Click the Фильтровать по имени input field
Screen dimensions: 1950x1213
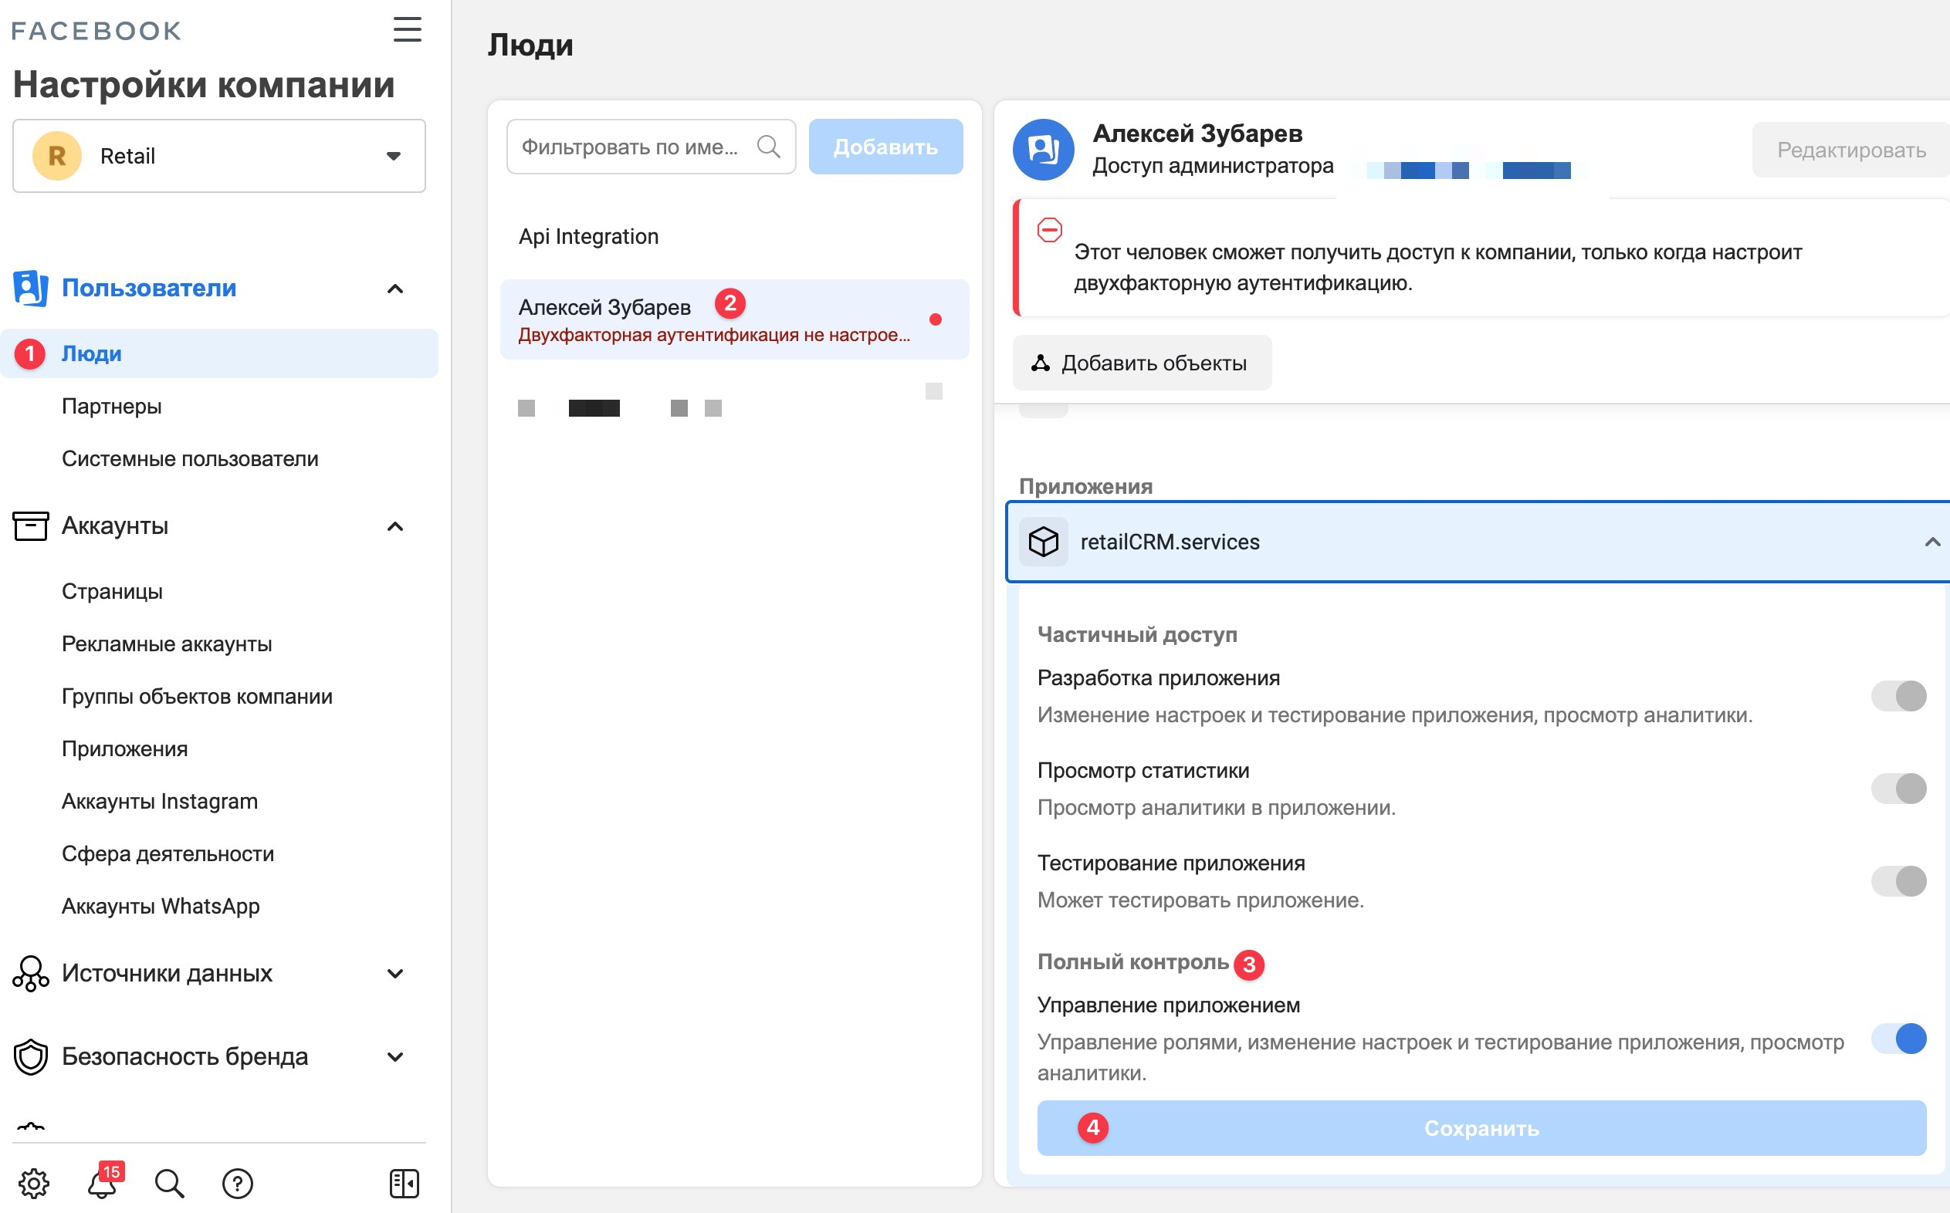pos(651,147)
